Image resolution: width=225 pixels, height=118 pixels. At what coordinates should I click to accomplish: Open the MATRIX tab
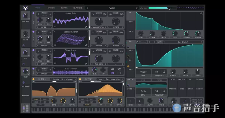point(64,8)
